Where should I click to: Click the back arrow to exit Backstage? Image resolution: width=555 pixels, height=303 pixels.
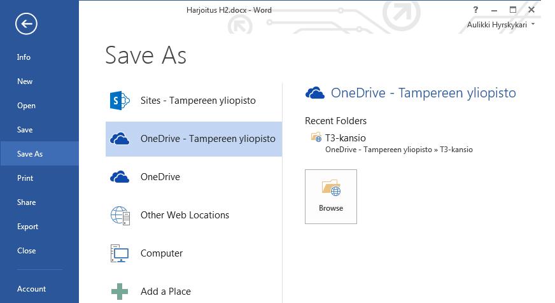coord(26,24)
